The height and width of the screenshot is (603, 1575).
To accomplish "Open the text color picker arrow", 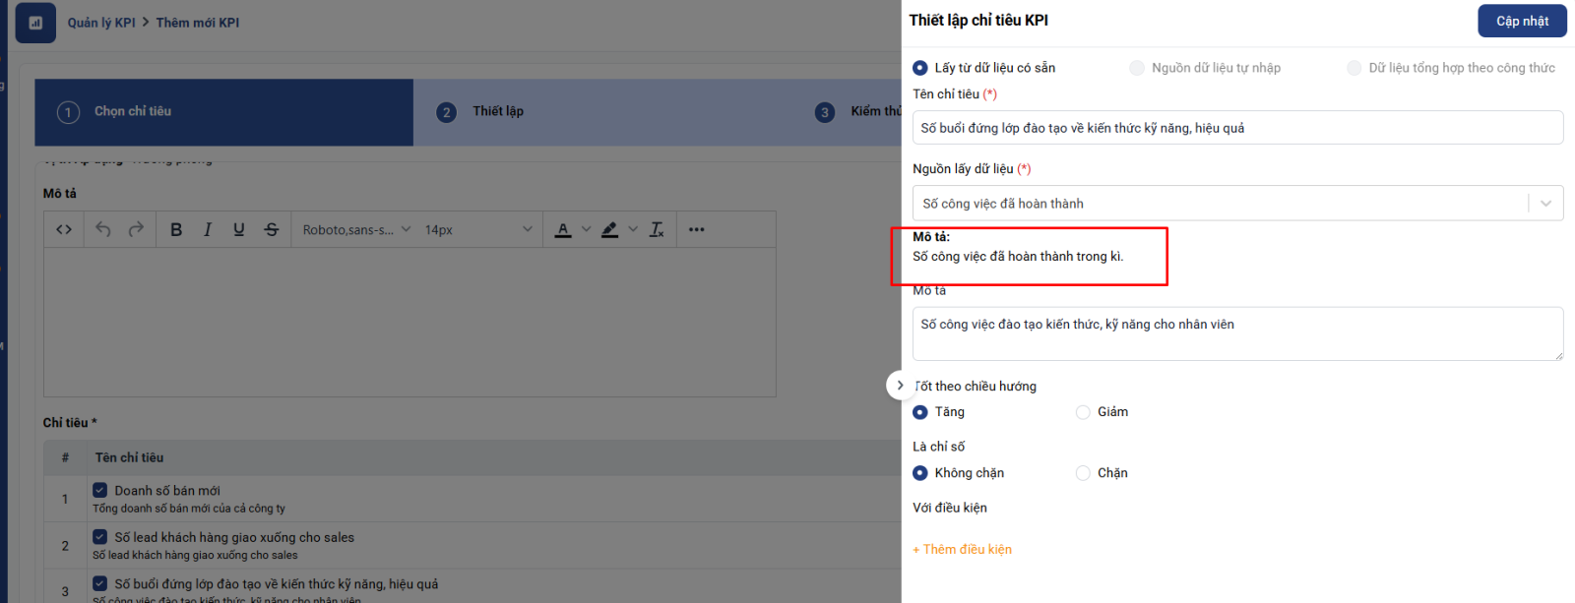I will [x=586, y=229].
